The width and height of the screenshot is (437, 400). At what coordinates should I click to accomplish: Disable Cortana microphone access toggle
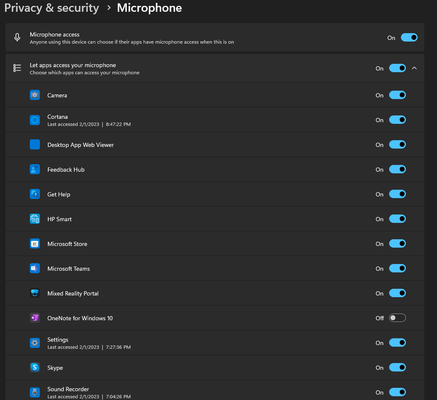(398, 120)
